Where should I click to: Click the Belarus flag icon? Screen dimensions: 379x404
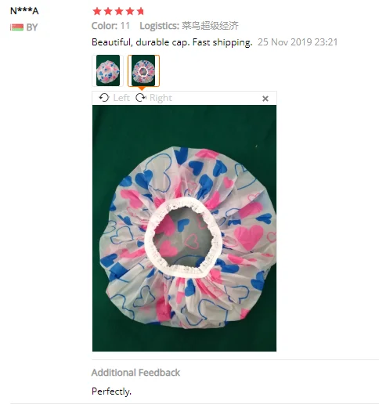(16, 27)
